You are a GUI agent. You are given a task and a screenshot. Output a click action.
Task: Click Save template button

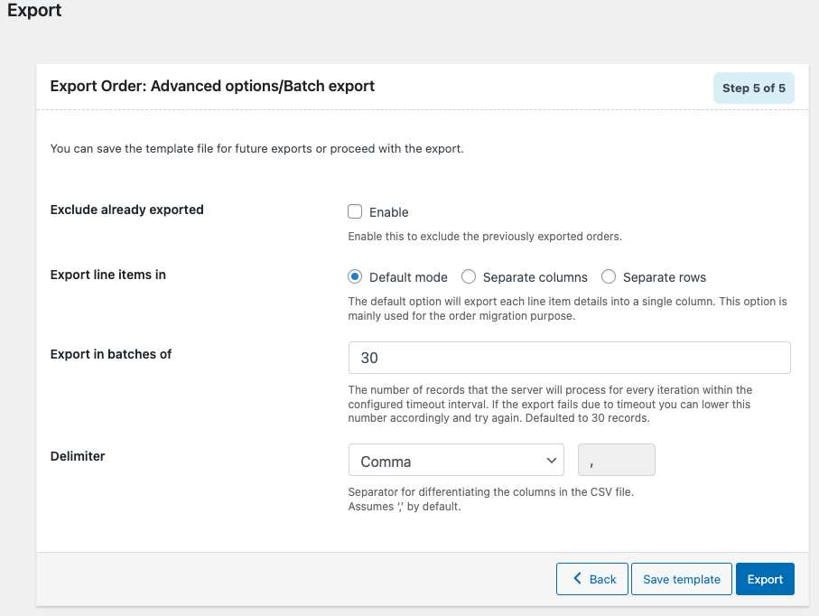point(682,579)
